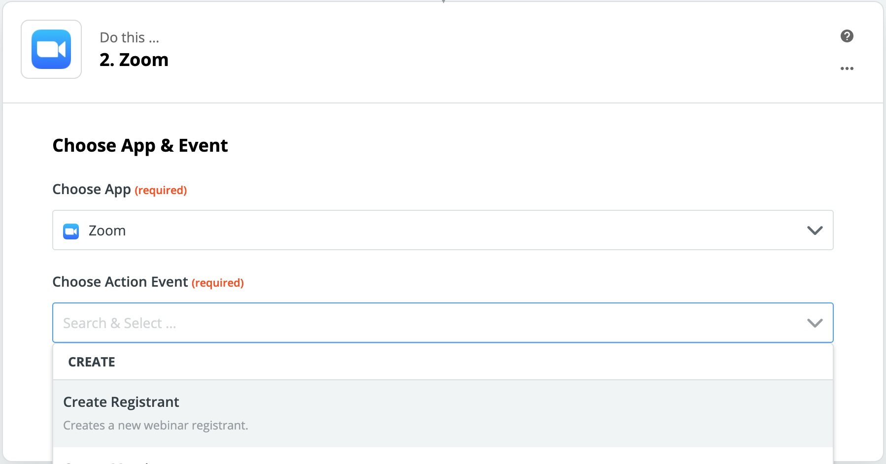Click inside the Search & Select input field
The image size is (886, 464).
click(x=197, y=323)
